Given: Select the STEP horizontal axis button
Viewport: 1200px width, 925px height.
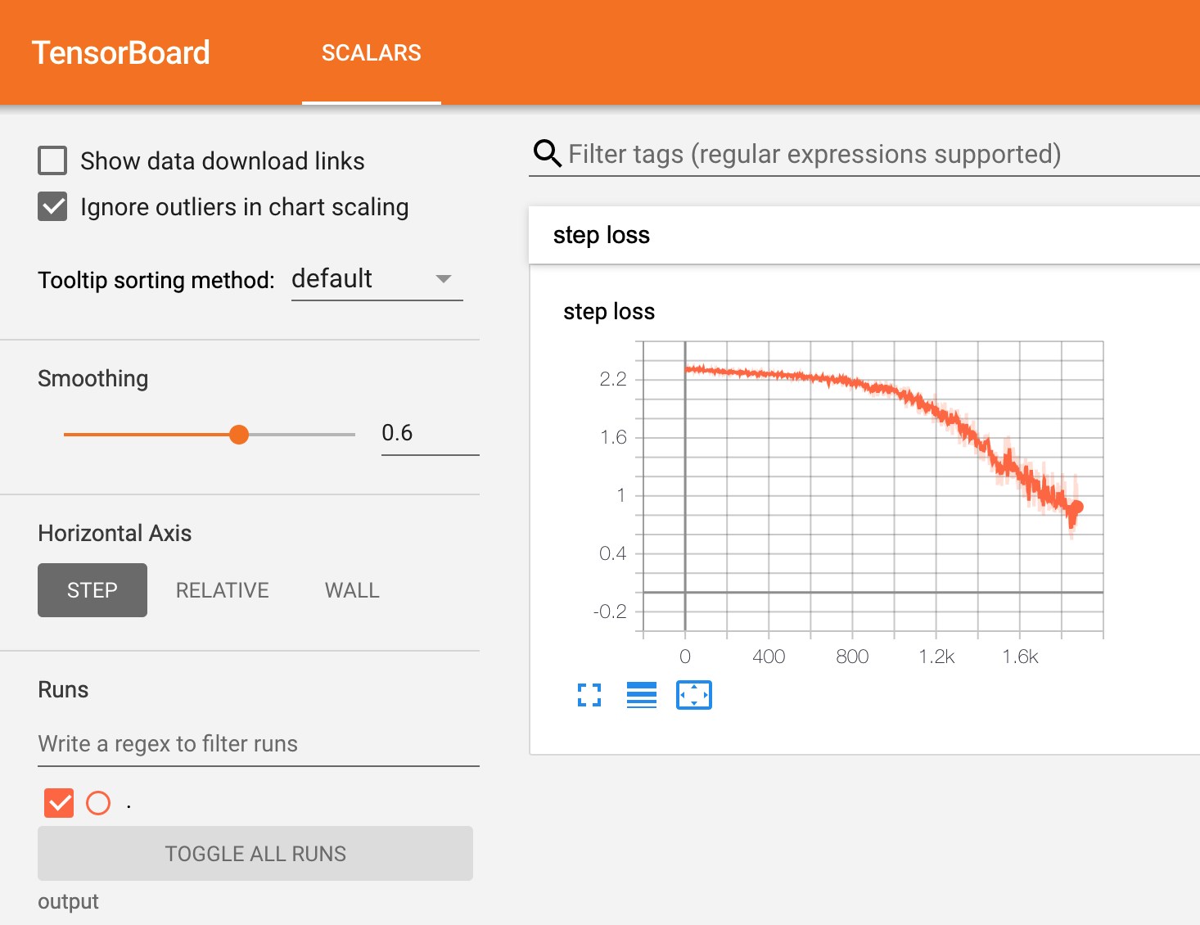Looking at the screenshot, I should pos(92,590).
